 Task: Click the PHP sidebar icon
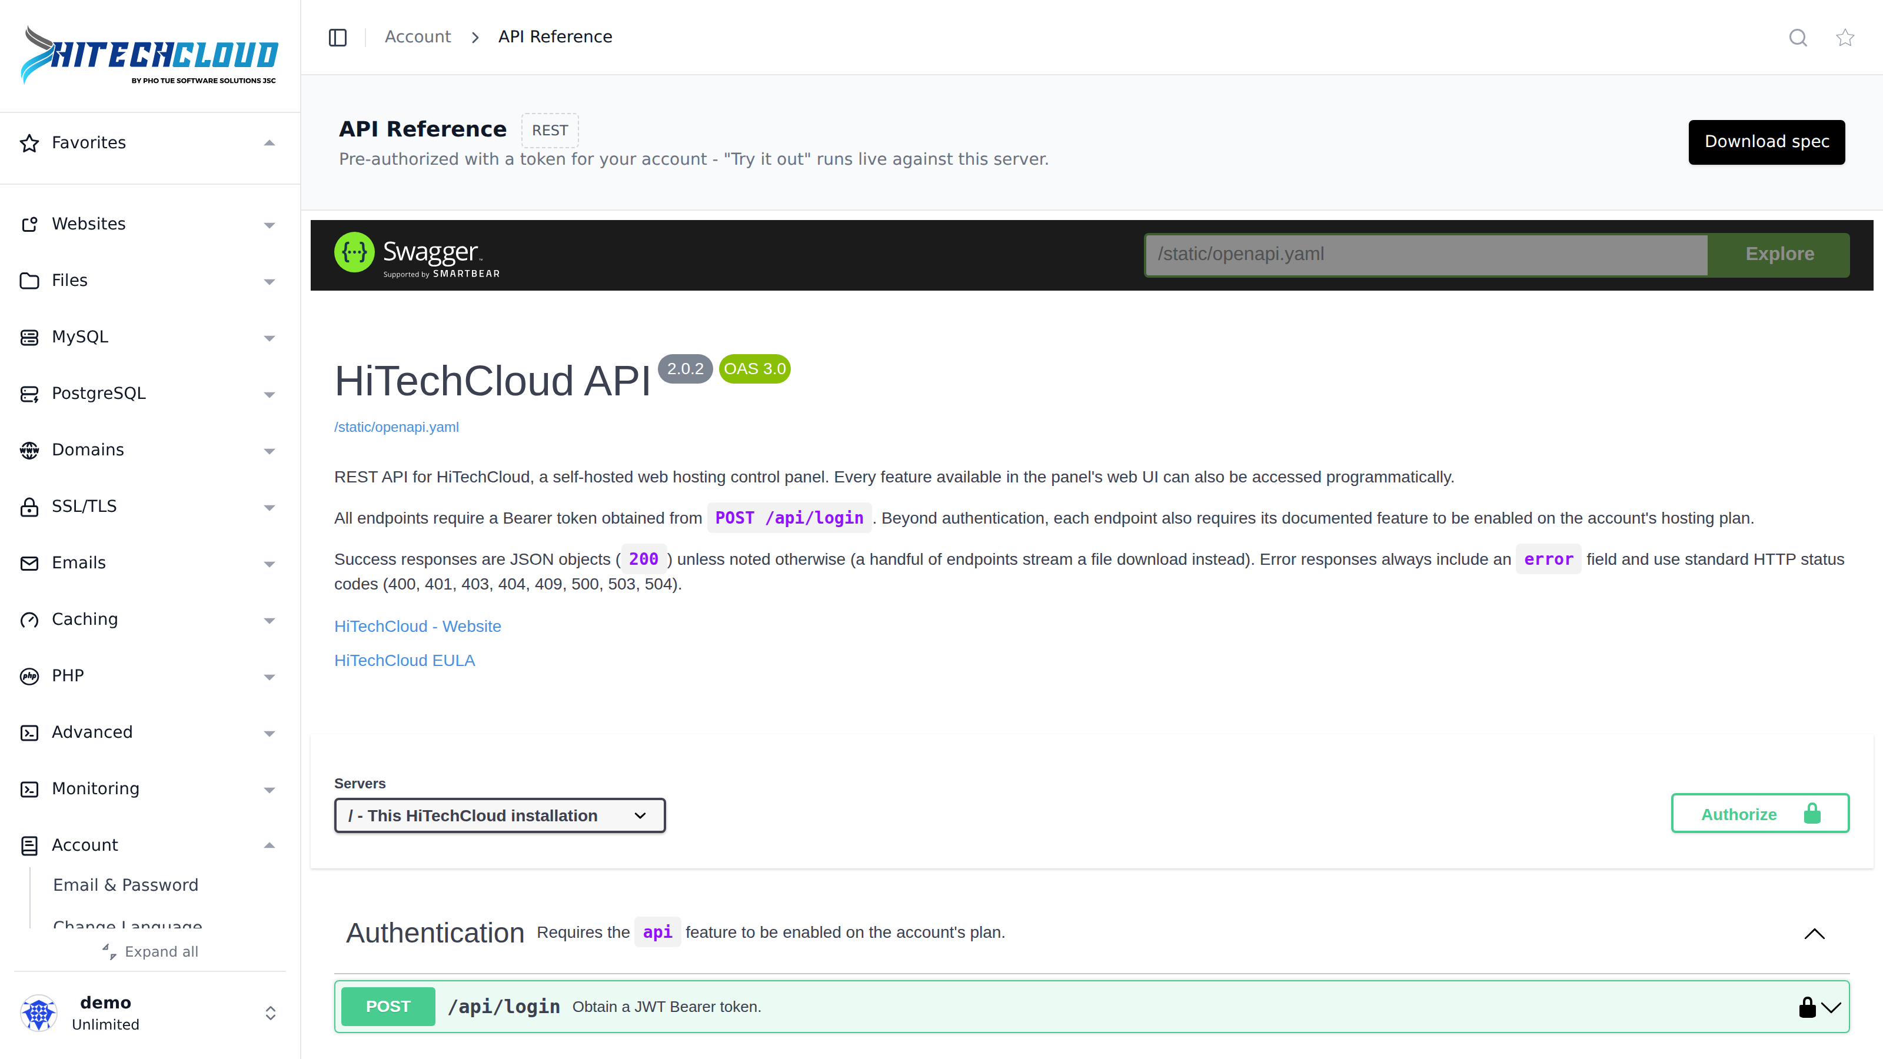29,676
